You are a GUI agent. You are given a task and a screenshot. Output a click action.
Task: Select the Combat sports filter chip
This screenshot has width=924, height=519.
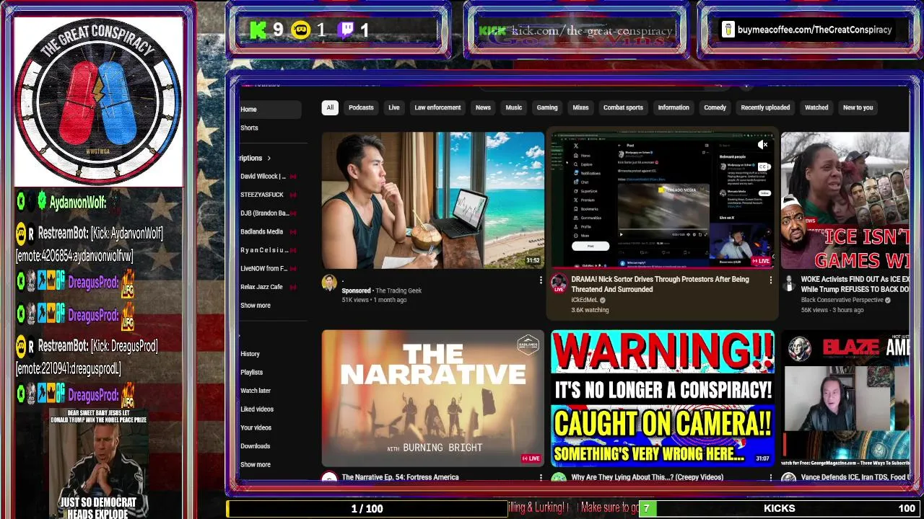pos(623,107)
